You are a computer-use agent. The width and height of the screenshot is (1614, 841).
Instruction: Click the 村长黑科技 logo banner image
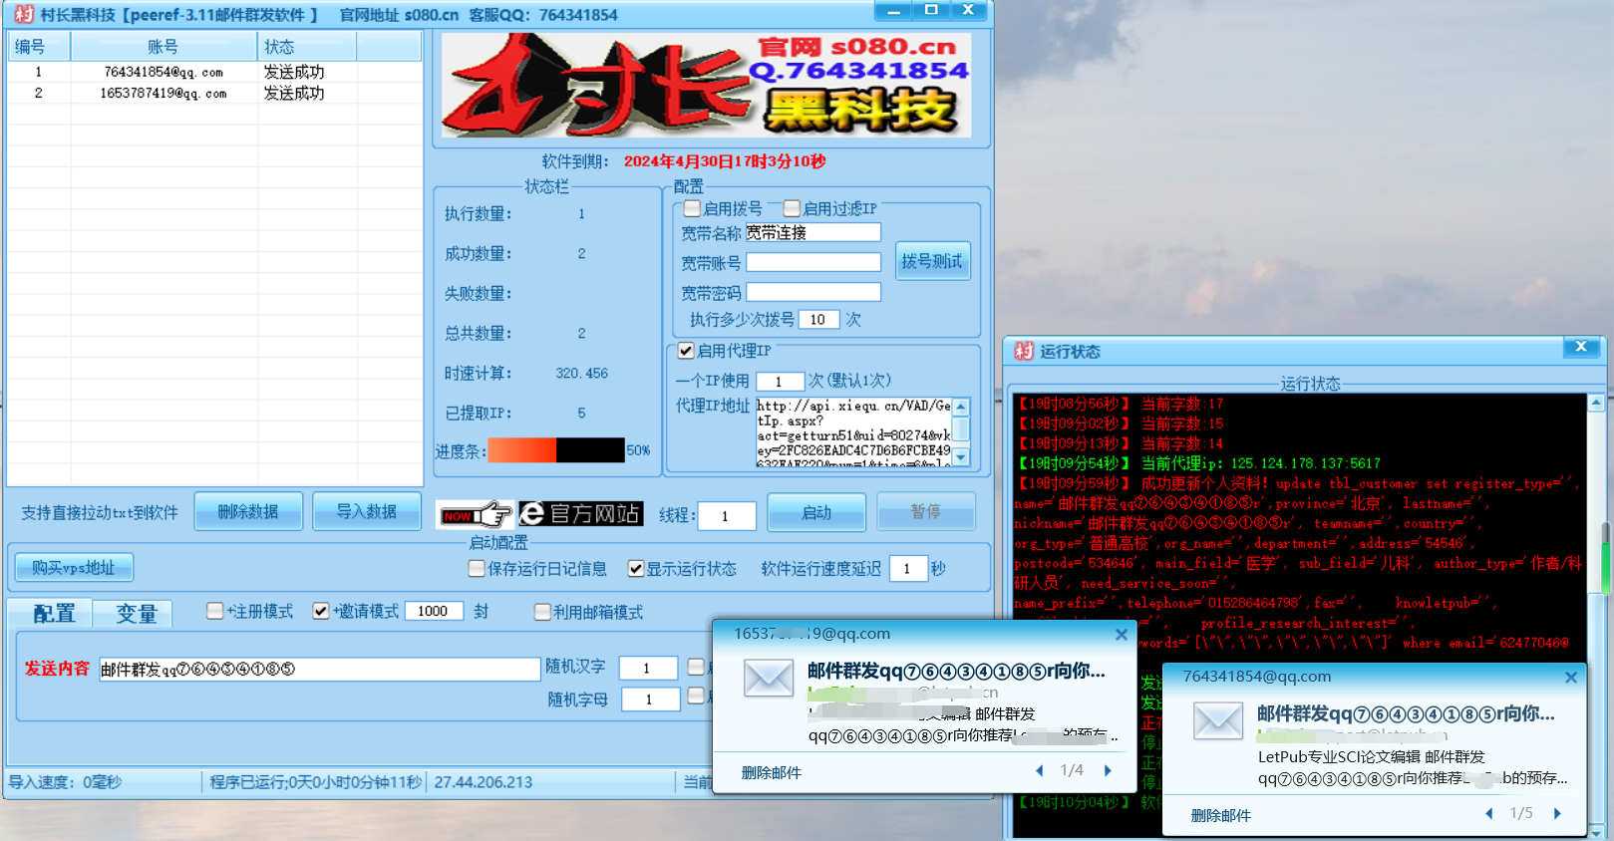706,86
